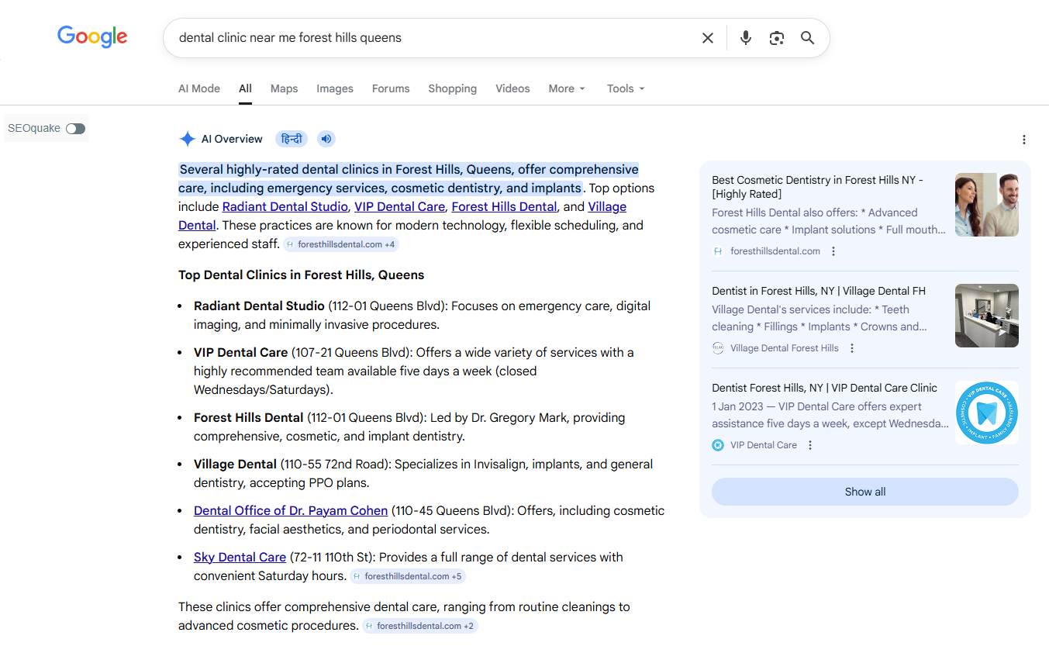Toggle the SEOquake switch

75,129
